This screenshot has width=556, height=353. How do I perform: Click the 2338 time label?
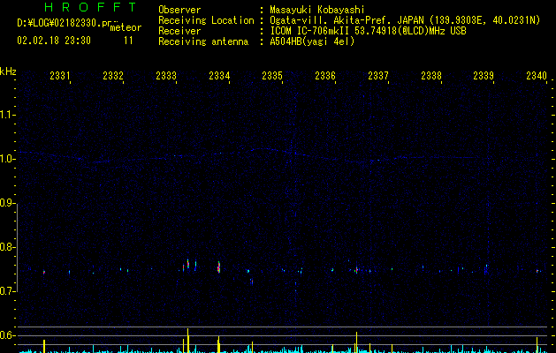431,75
